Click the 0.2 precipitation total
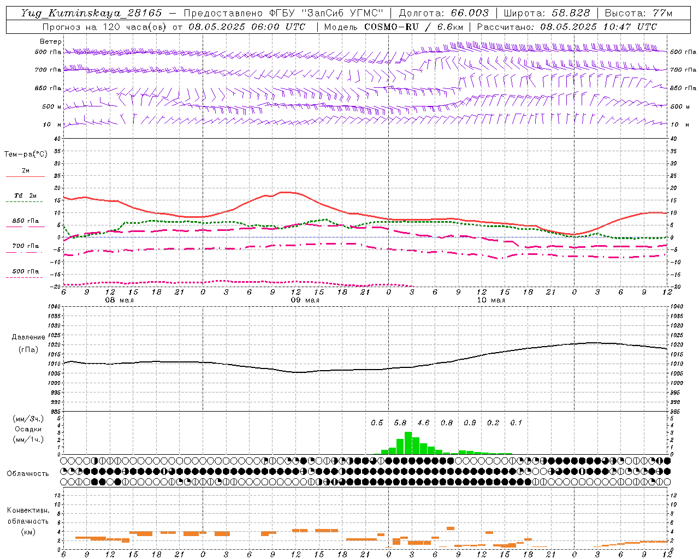 click(x=493, y=423)
